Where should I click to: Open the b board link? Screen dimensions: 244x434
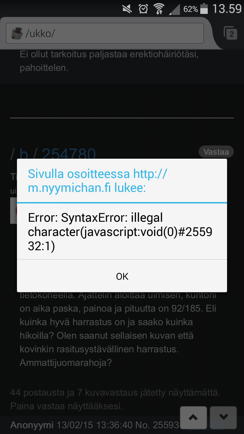tap(24, 155)
